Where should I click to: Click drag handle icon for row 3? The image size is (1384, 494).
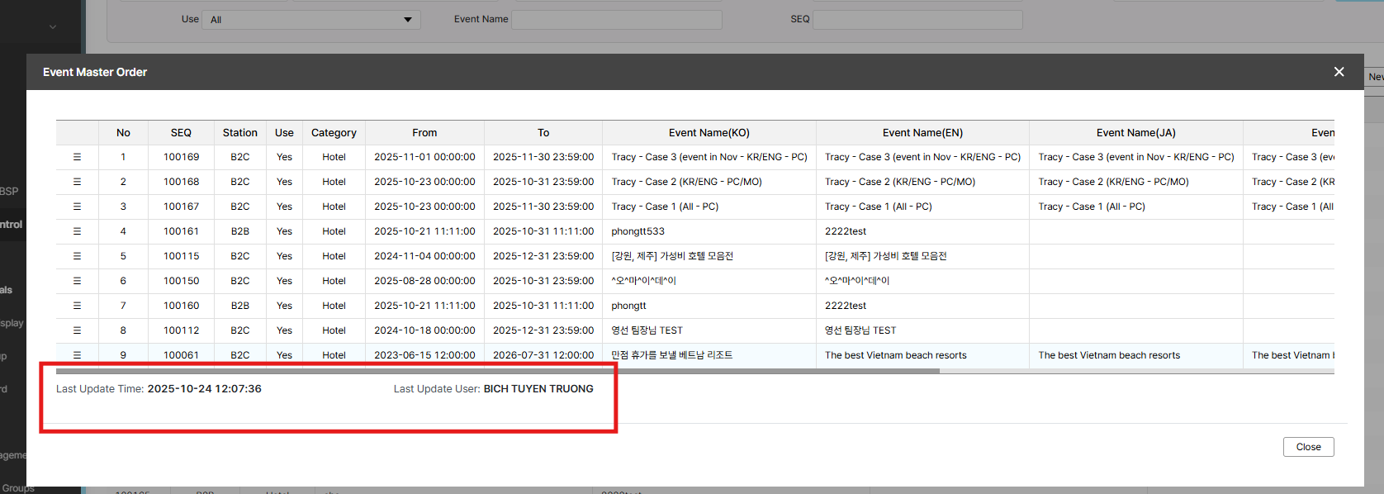coord(77,207)
